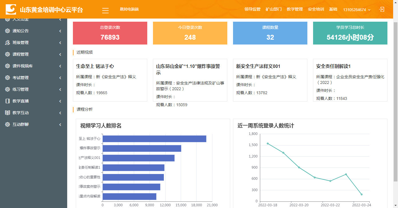The height and width of the screenshot is (208, 398).
Task: Open the 安全培训 menu item
Action: pos(316,9)
